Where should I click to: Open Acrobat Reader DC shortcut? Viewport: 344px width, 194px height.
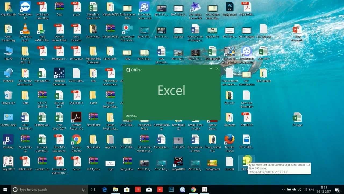click(x=76, y=121)
